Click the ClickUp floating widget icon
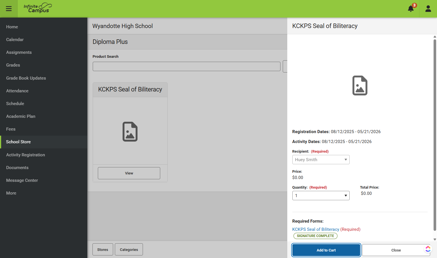 pyautogui.click(x=428, y=249)
